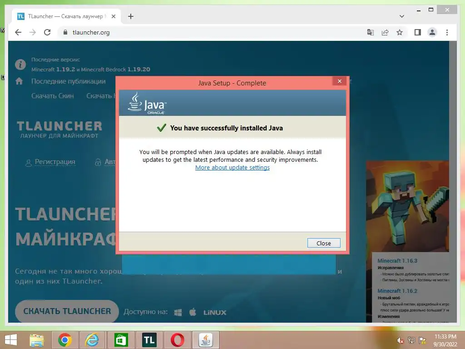The height and width of the screenshot is (349, 465).
Task: Click the taskbar clock 11:33 PM
Action: 445,337
